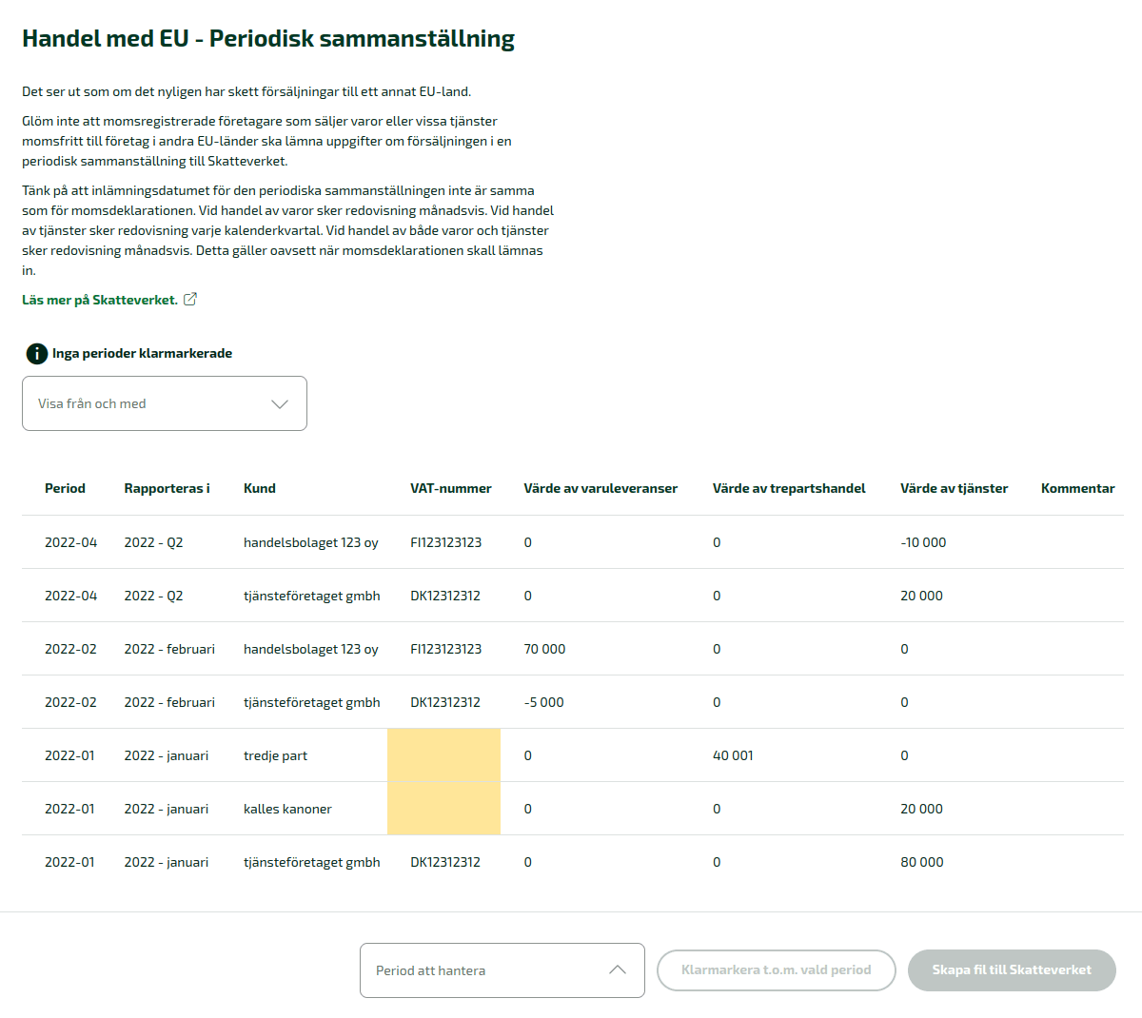
Task: Click tjänsteföretaget gmbh in the 2022-01 row
Action: (312, 862)
